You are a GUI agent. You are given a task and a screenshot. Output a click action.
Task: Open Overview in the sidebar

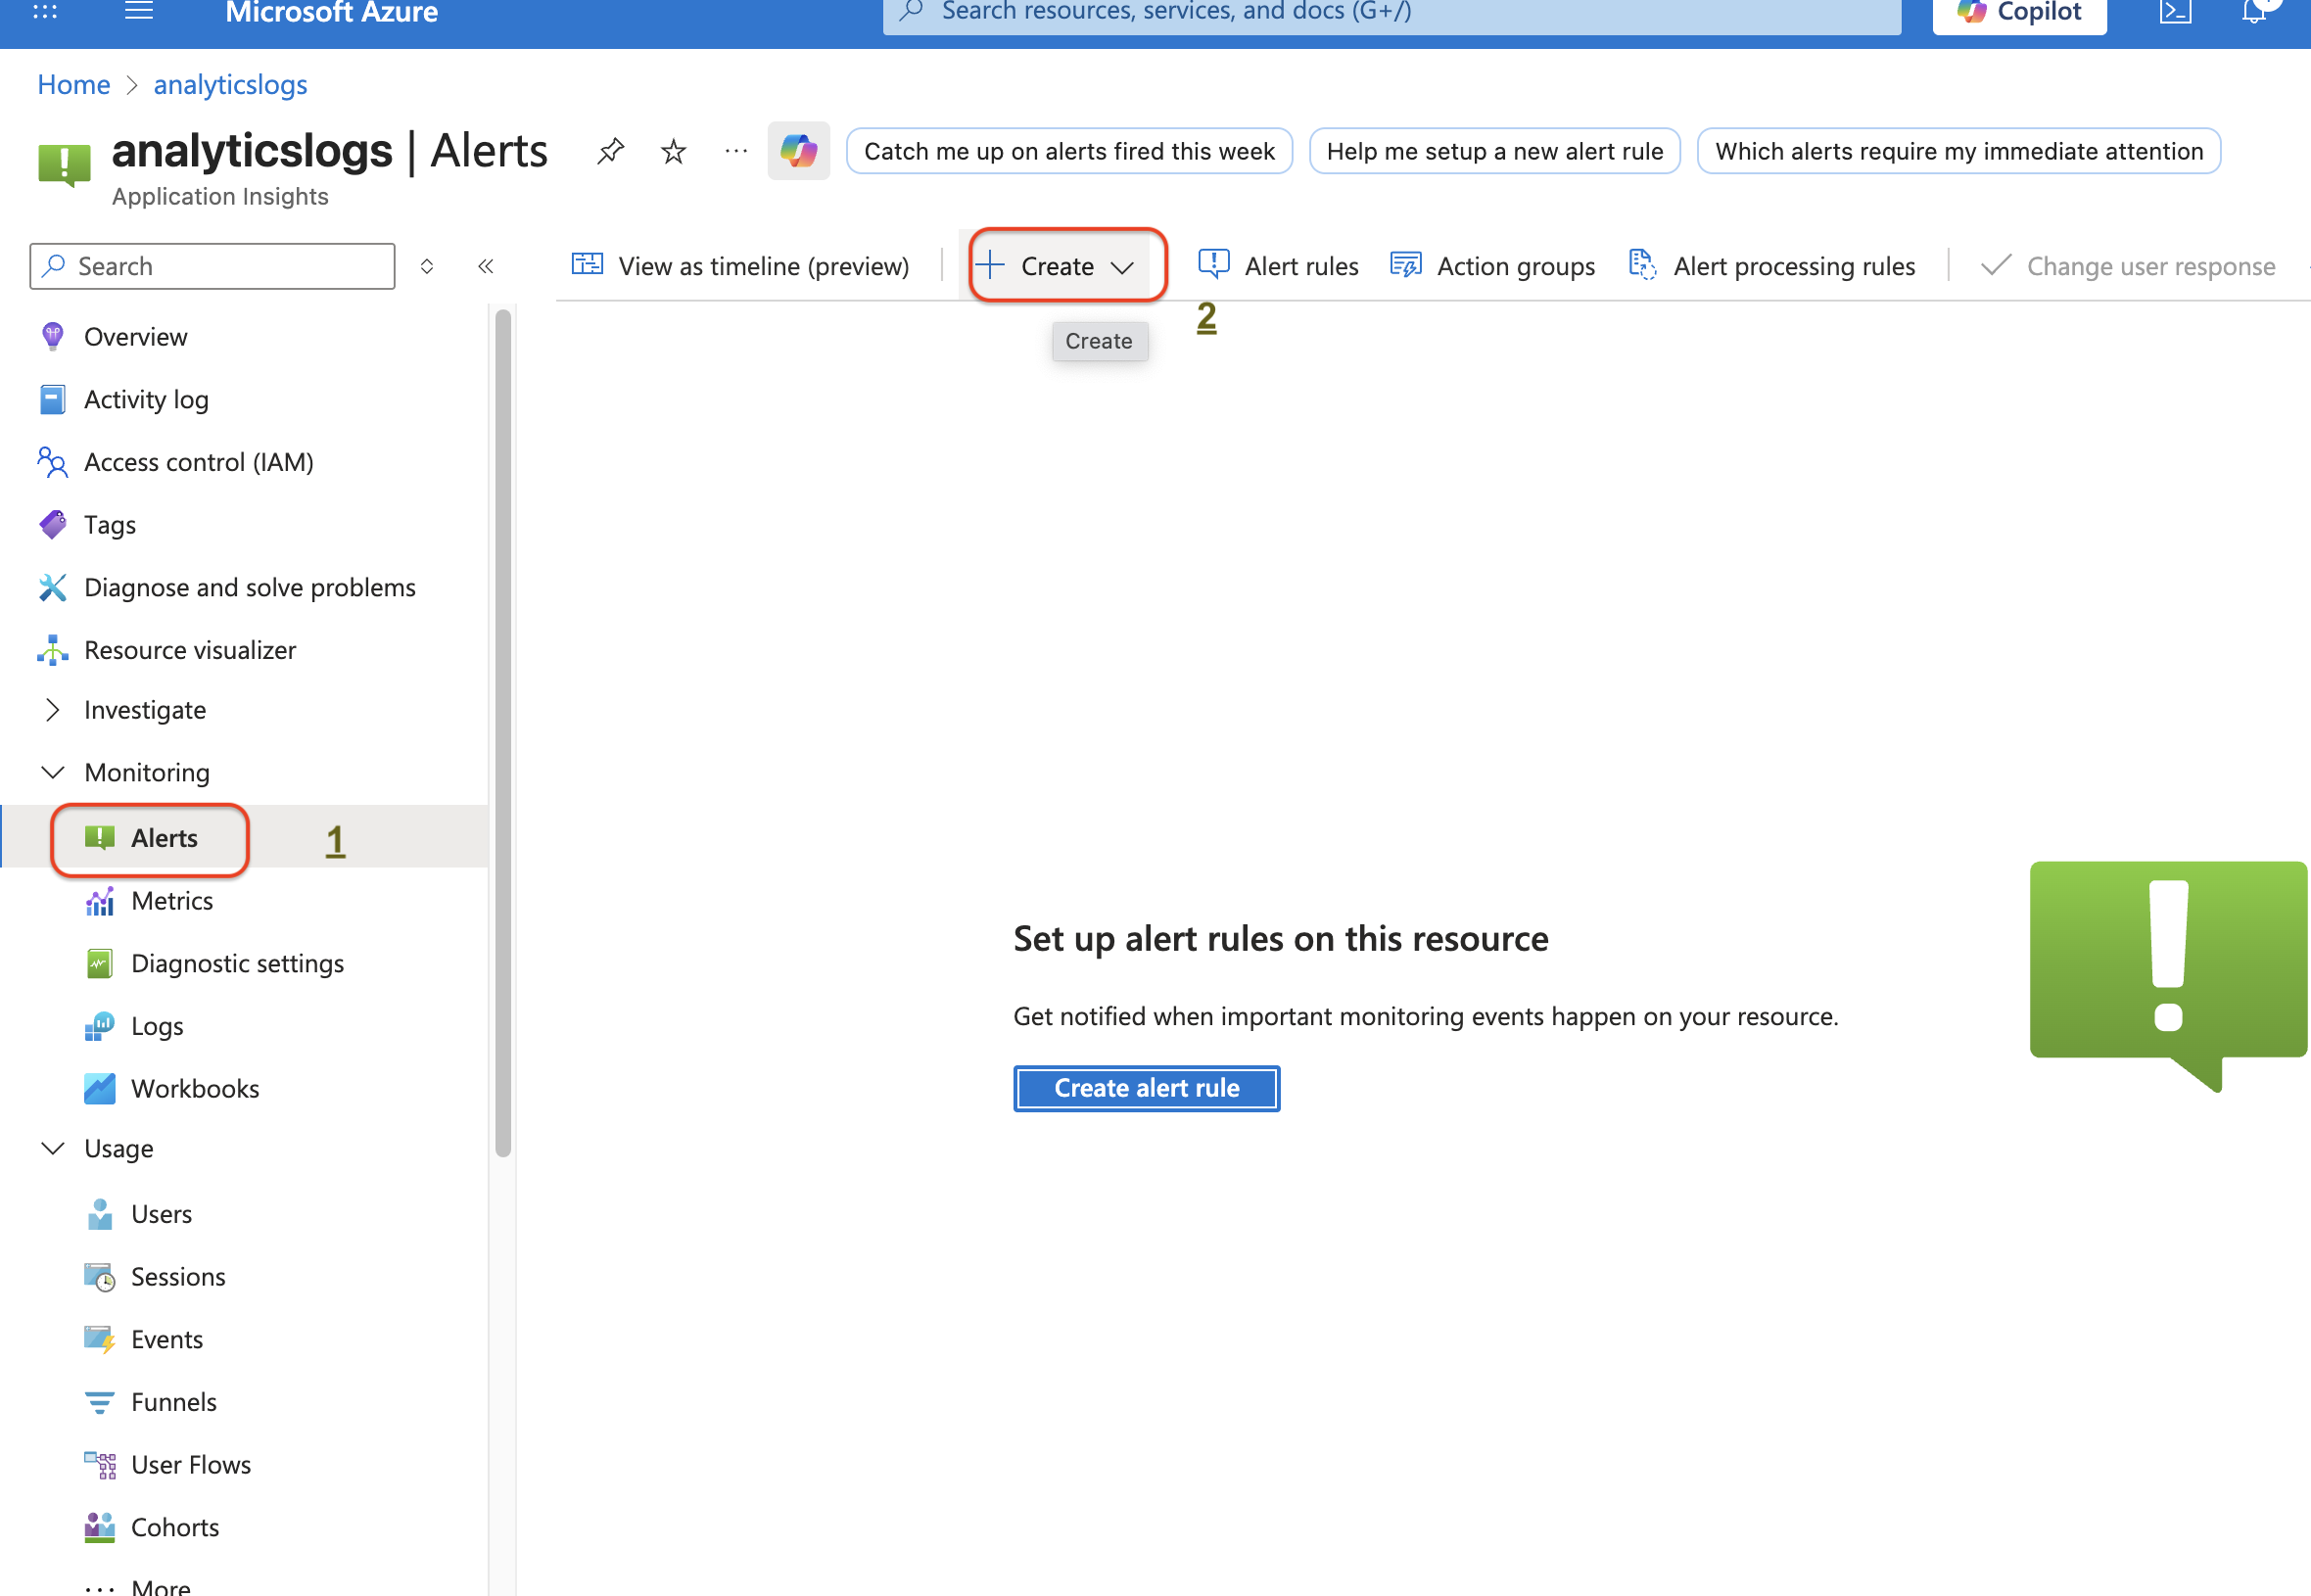(x=135, y=337)
